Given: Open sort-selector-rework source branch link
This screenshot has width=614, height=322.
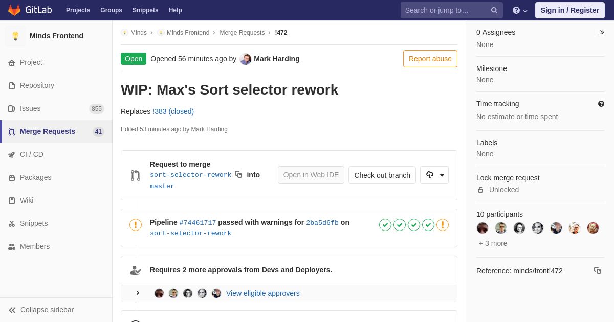Looking at the screenshot, I should pos(191,175).
